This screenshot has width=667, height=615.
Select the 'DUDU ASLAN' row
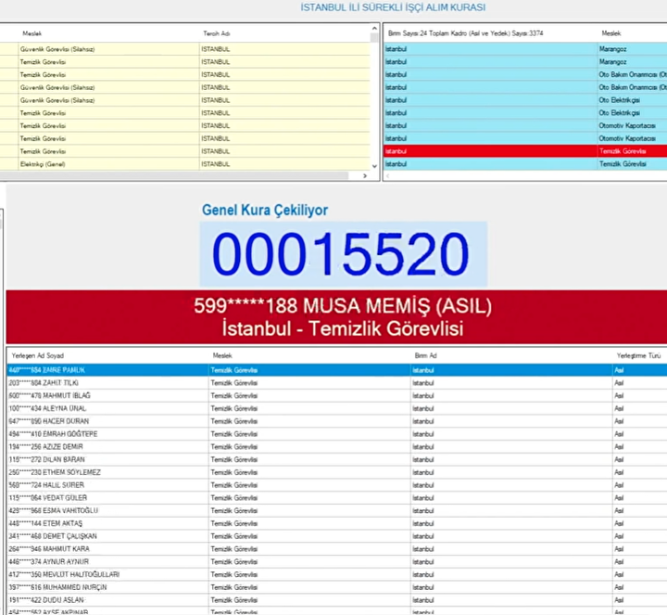pyautogui.click(x=337, y=600)
